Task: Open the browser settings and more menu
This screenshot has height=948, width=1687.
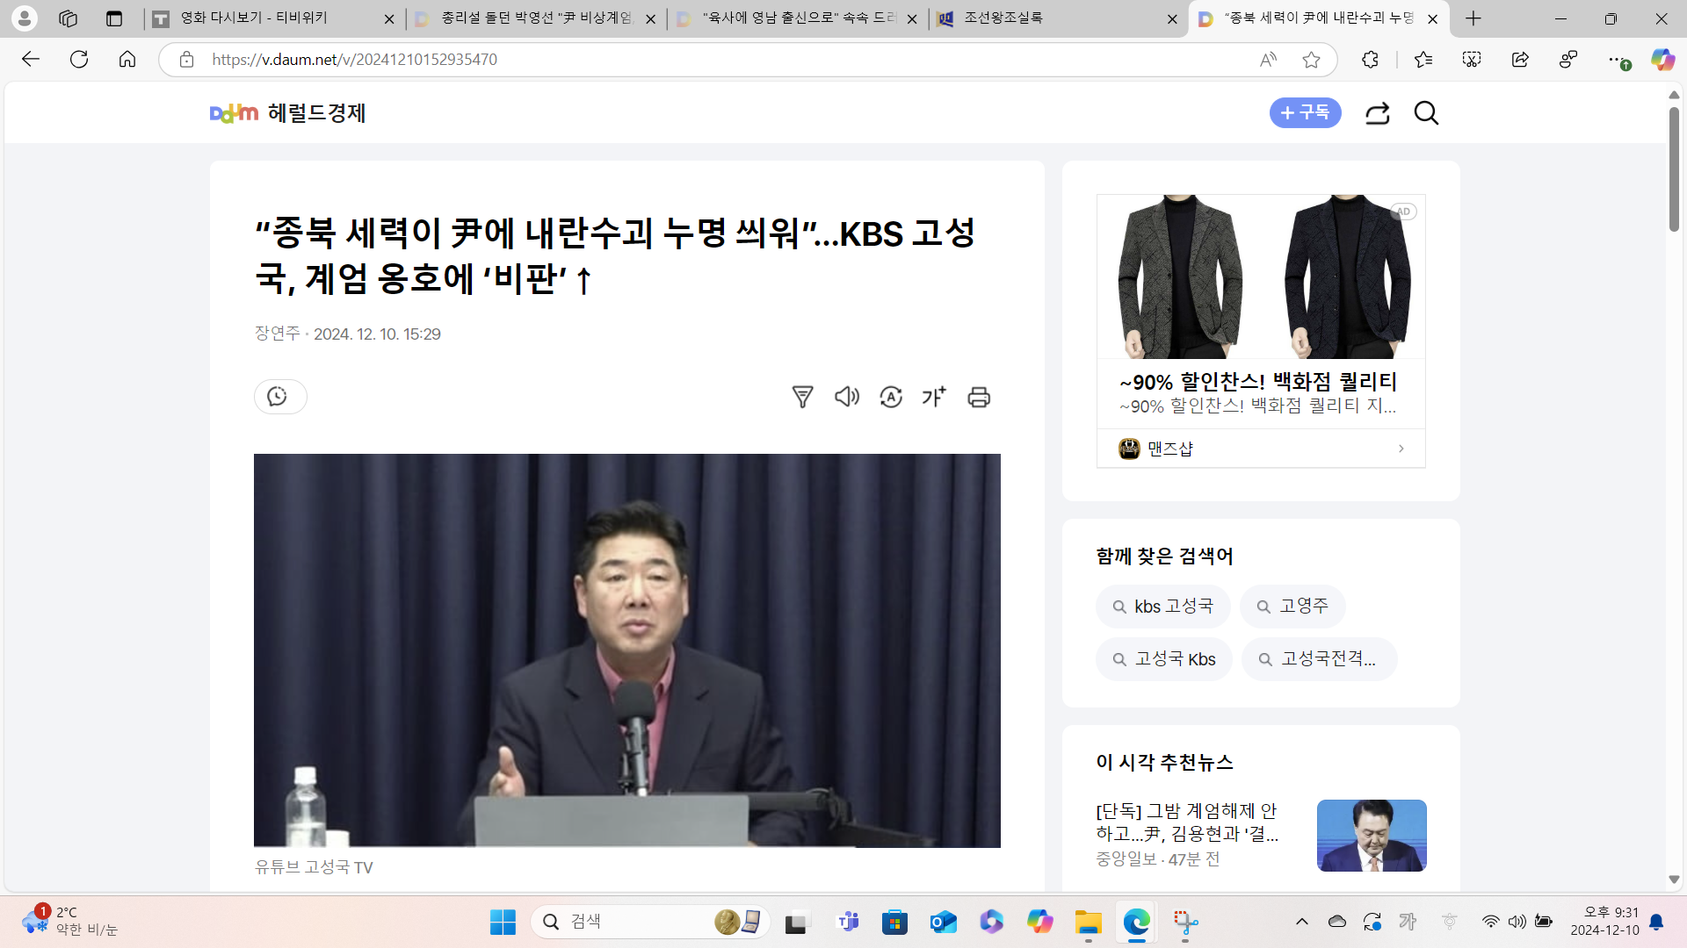Action: click(1615, 60)
